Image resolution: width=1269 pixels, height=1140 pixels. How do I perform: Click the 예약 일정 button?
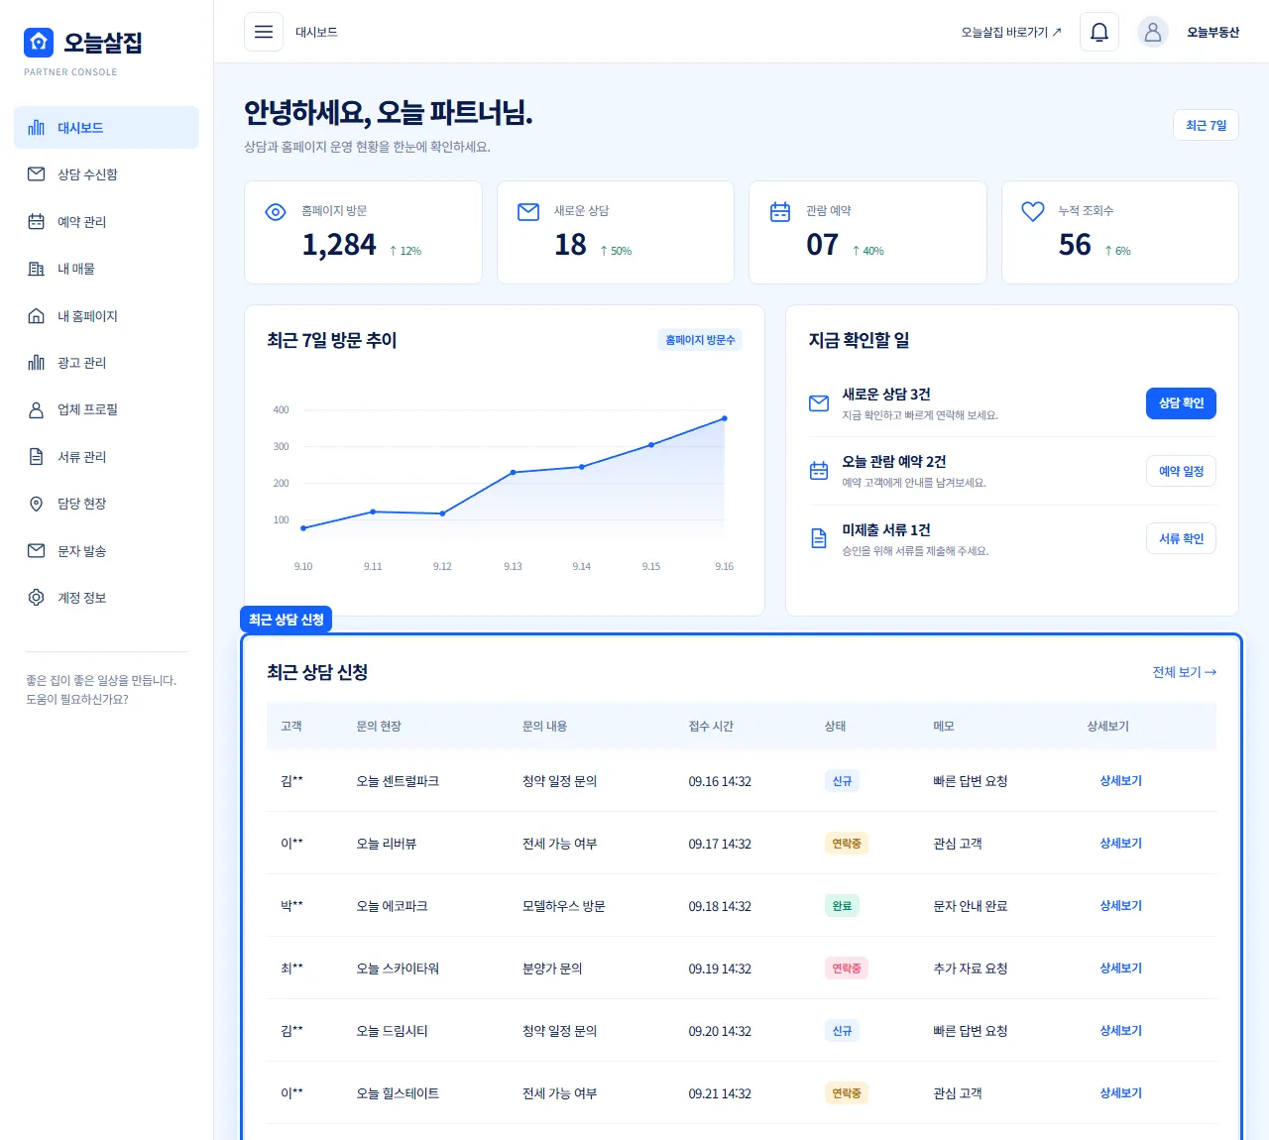[1181, 471]
